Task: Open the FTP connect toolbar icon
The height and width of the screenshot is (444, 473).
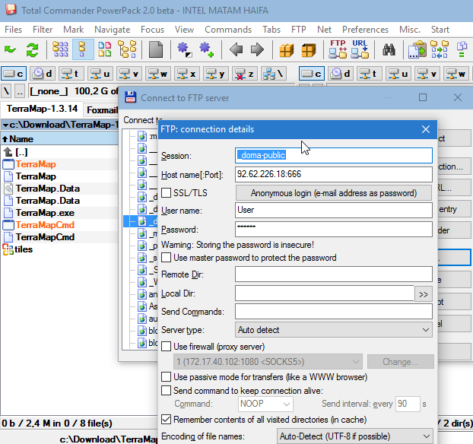Action: (338, 49)
